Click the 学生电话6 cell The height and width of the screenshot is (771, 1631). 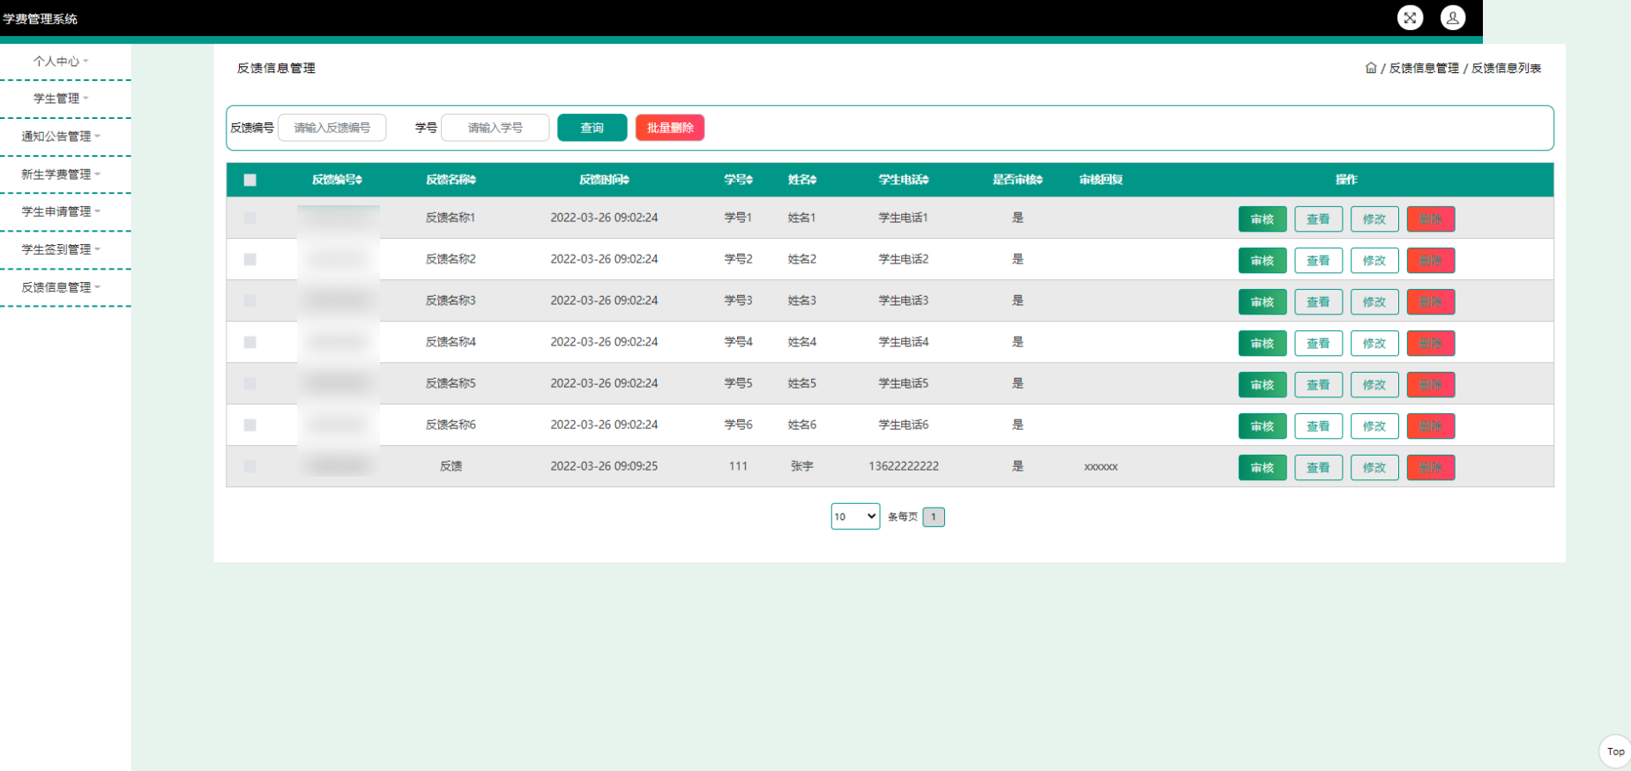904,425
